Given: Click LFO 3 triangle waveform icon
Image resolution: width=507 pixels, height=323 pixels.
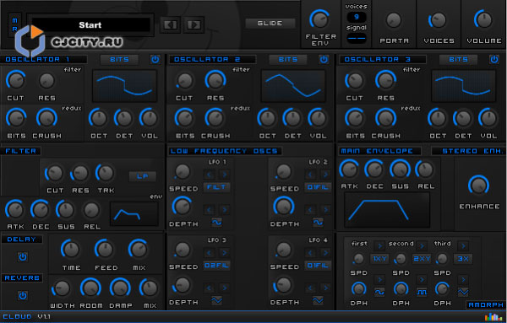Looking at the screenshot, I should (216, 300).
